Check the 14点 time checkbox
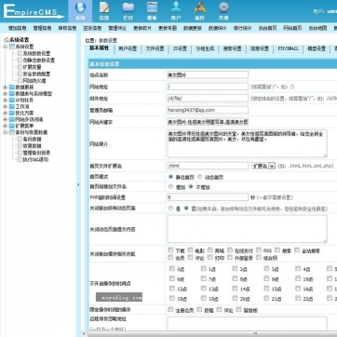Image resolution: width=337 pixels, height=337 pixels. (x=235, y=289)
